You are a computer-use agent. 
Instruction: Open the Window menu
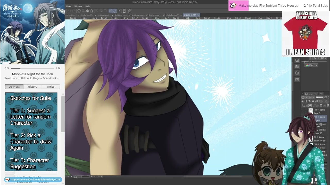(x=78, y=6)
